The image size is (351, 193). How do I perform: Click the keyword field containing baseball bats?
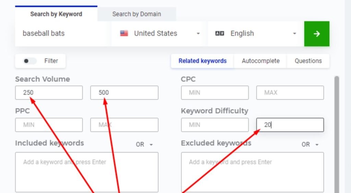click(x=63, y=34)
